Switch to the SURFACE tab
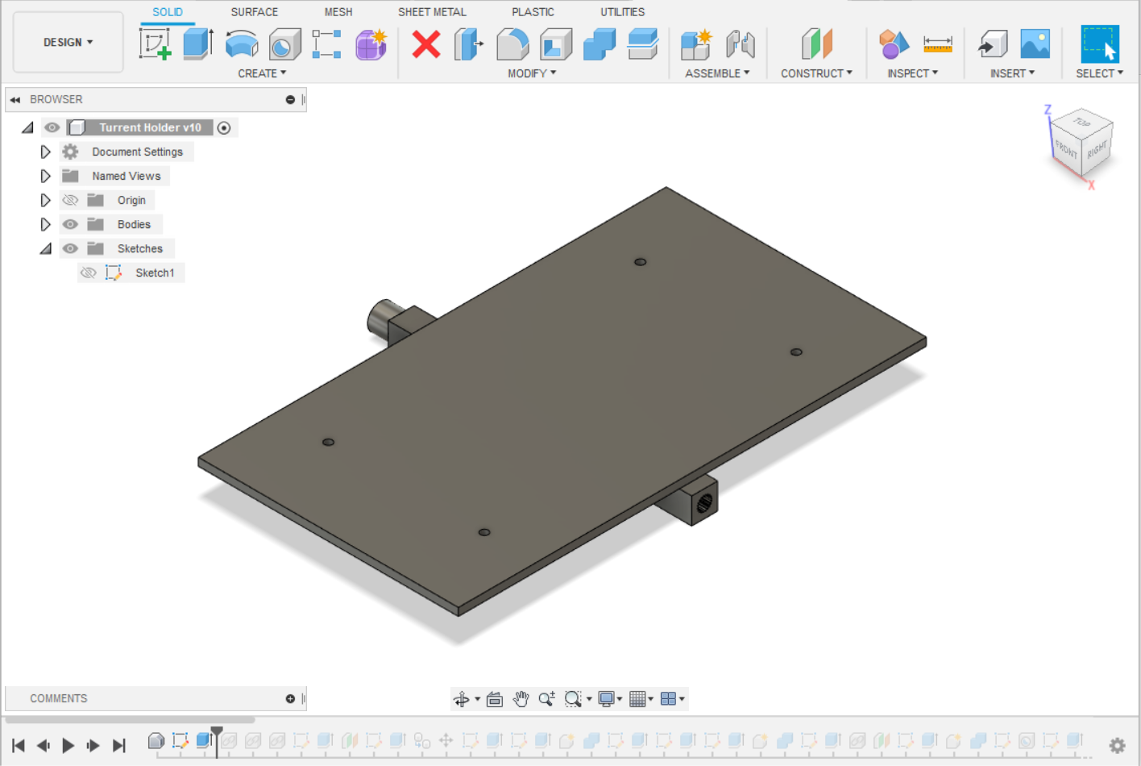 pos(254,12)
